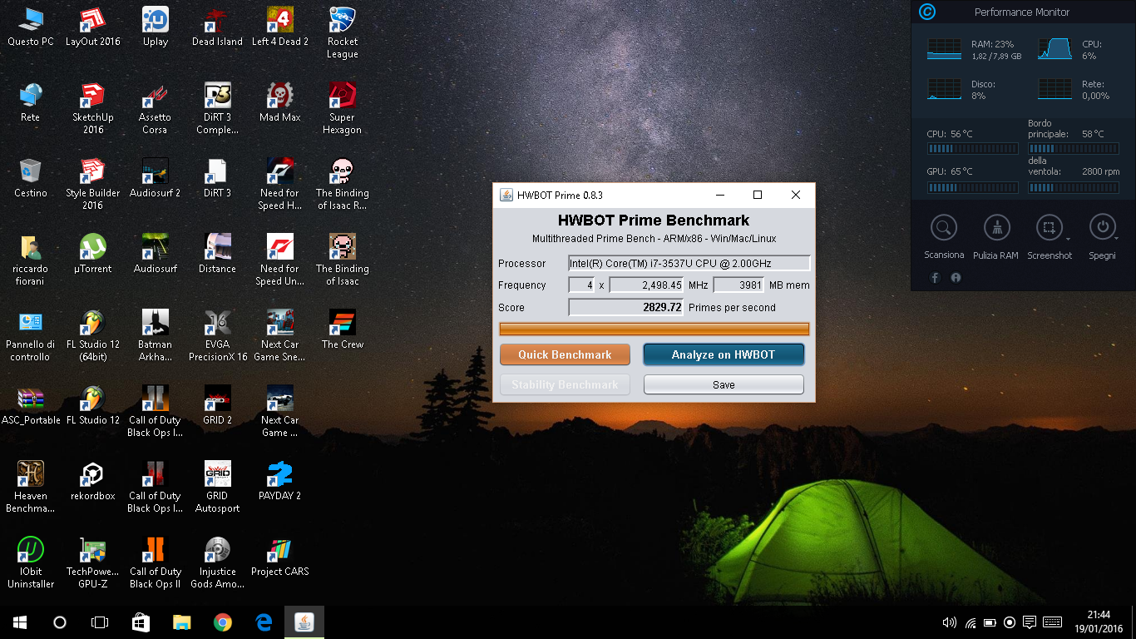The image size is (1136, 639).
Task: Open the Windows Start menu
Action: [x=20, y=622]
